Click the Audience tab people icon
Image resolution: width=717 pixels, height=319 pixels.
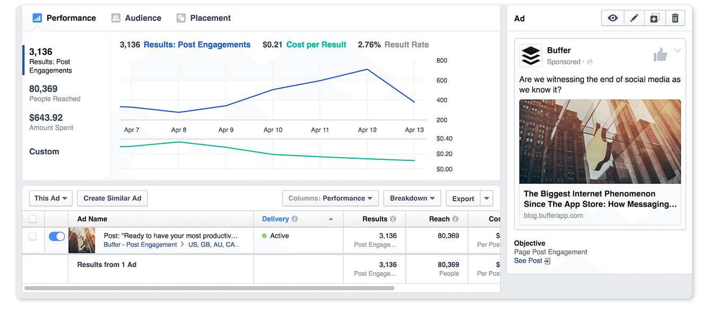116,18
